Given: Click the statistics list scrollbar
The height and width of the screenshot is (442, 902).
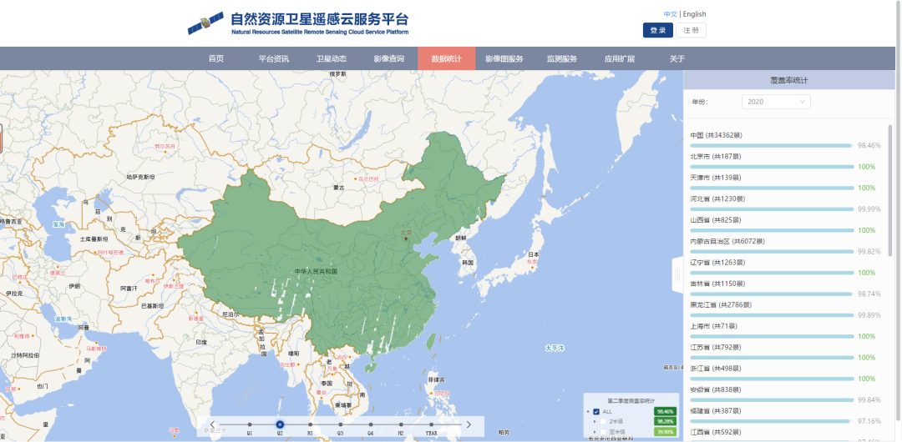Looking at the screenshot, I should pos(891,189).
